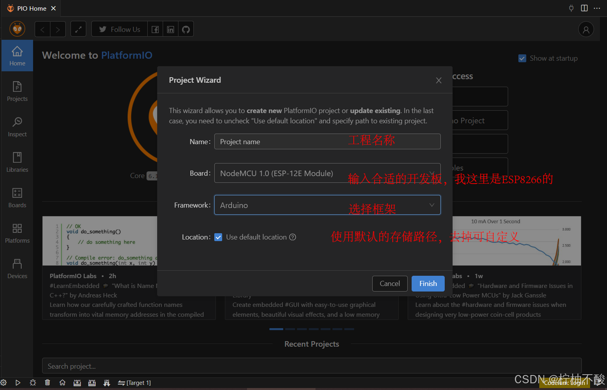Viewport: 607px width, 390px height.
Task: Click the Follow Us Twitter button
Action: point(120,29)
